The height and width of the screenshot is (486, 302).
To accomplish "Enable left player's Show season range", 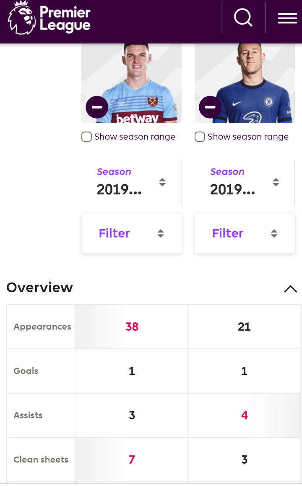I will tap(86, 137).
